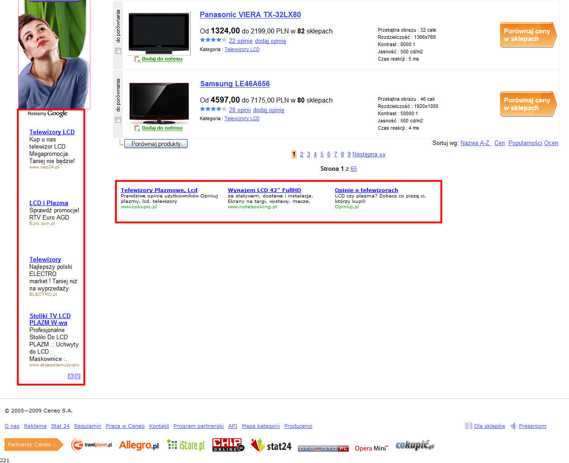Tick the Samsung compare checkbox

118,120
